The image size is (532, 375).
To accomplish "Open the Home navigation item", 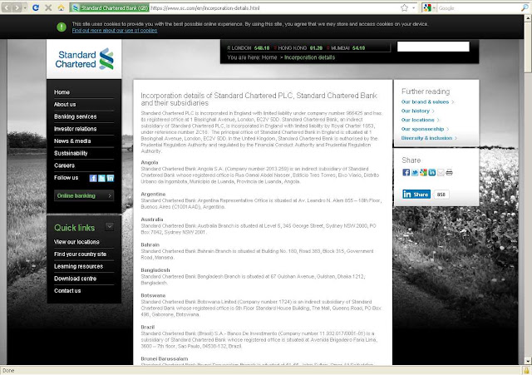I will 62,92.
